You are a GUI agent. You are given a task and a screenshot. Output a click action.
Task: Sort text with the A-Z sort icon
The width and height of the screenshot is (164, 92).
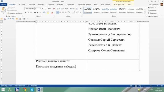click(x=77, y=9)
